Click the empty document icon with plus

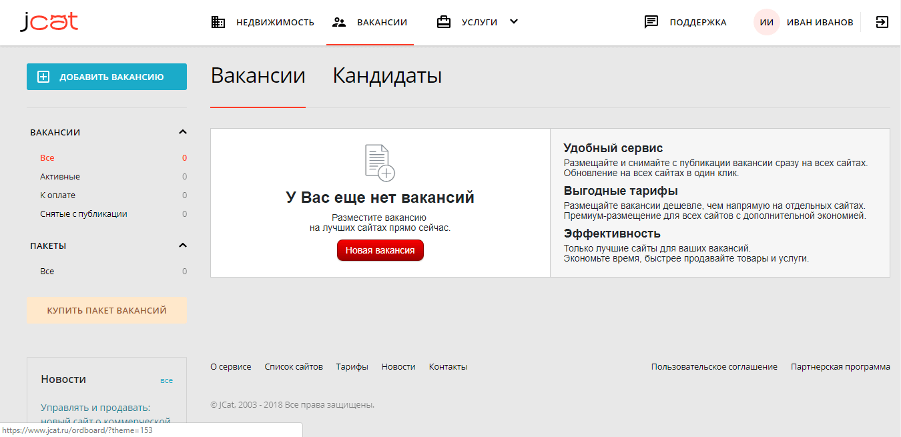pos(380,162)
